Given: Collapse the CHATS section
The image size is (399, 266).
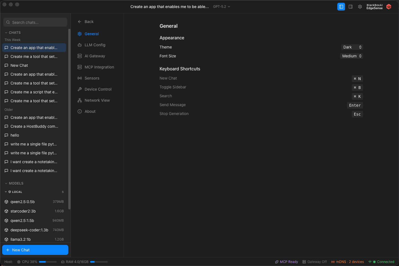Looking at the screenshot, I should (x=12, y=33).
